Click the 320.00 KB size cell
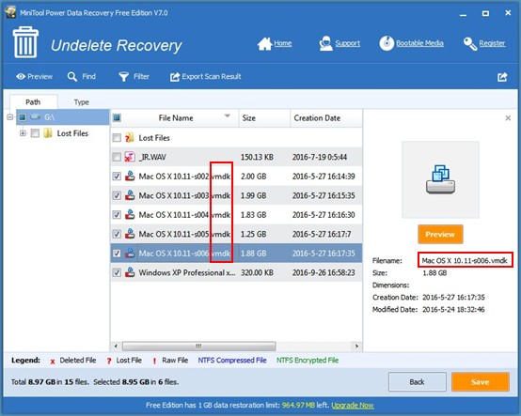 point(257,272)
